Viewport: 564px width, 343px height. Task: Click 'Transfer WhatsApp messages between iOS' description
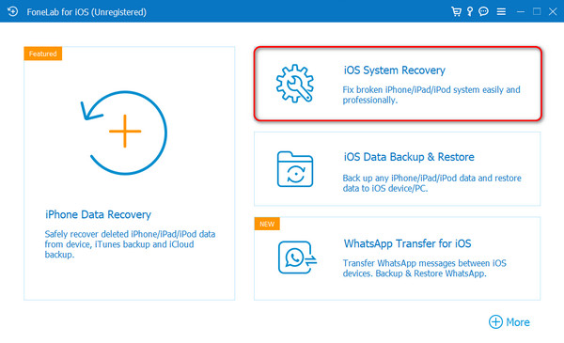tap(425, 268)
